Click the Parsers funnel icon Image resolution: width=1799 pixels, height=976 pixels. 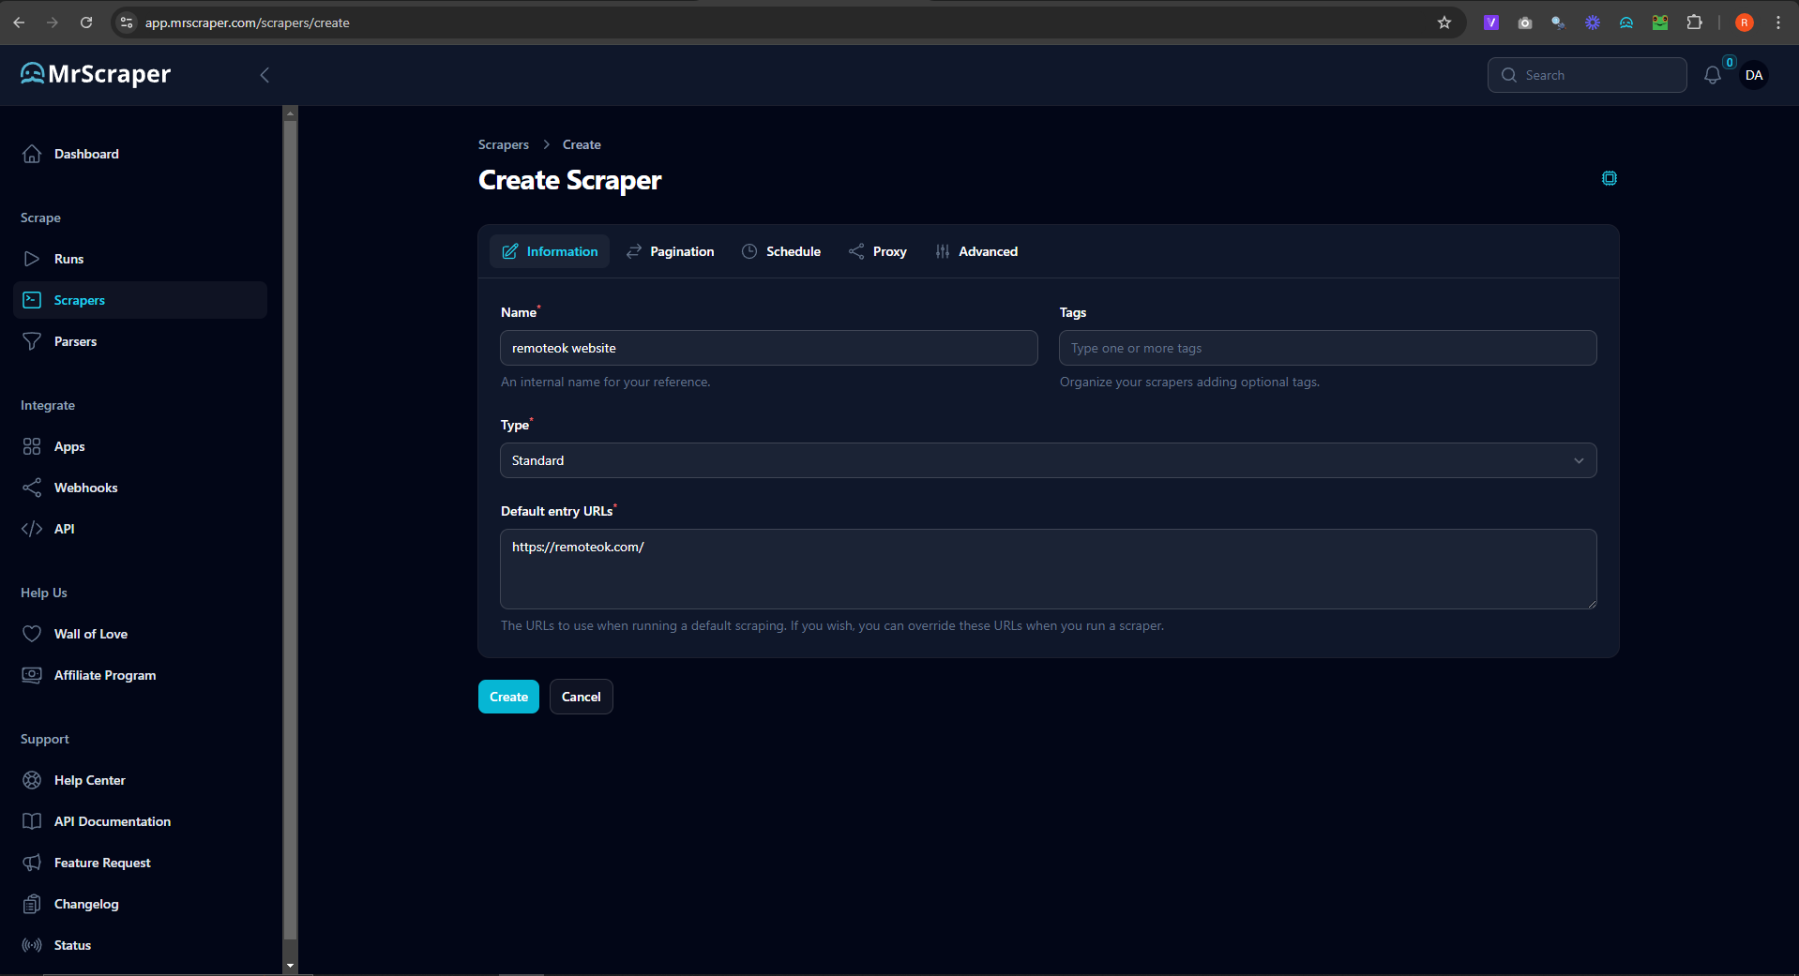[x=32, y=341]
